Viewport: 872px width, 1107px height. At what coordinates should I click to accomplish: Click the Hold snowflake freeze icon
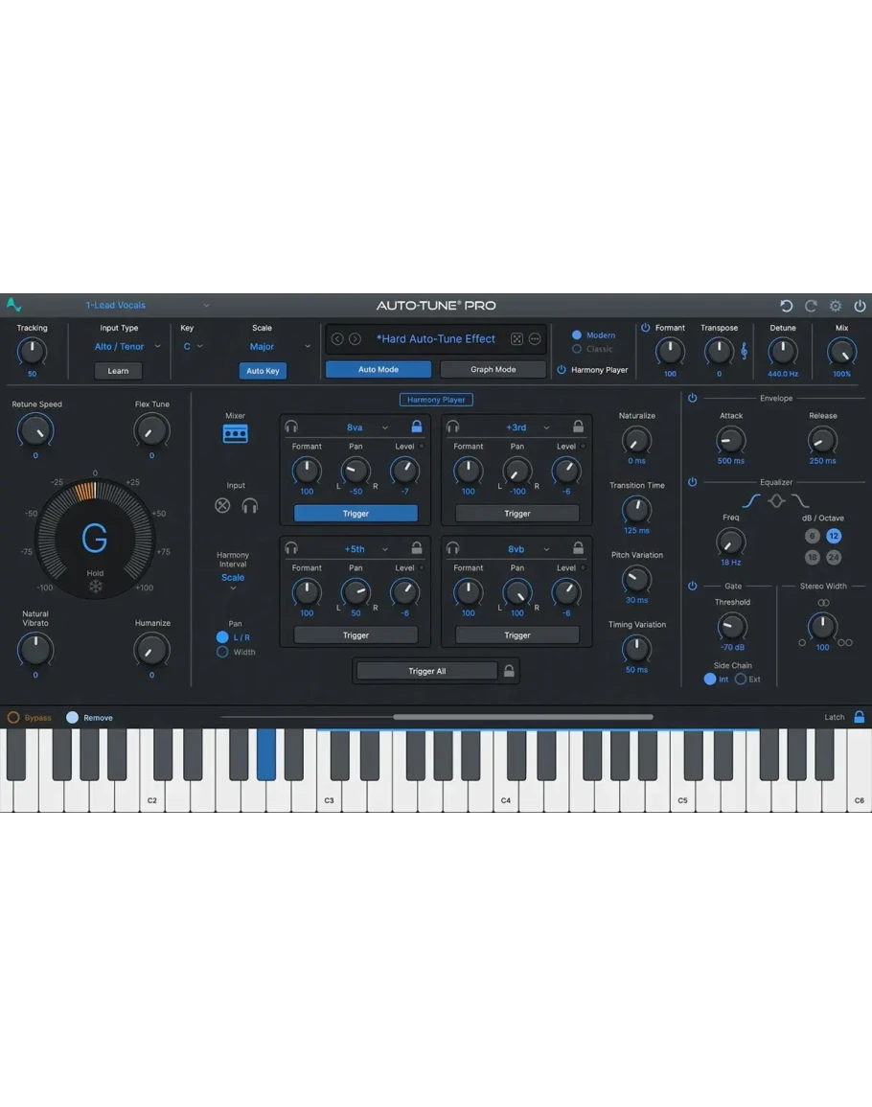pyautogui.click(x=95, y=587)
